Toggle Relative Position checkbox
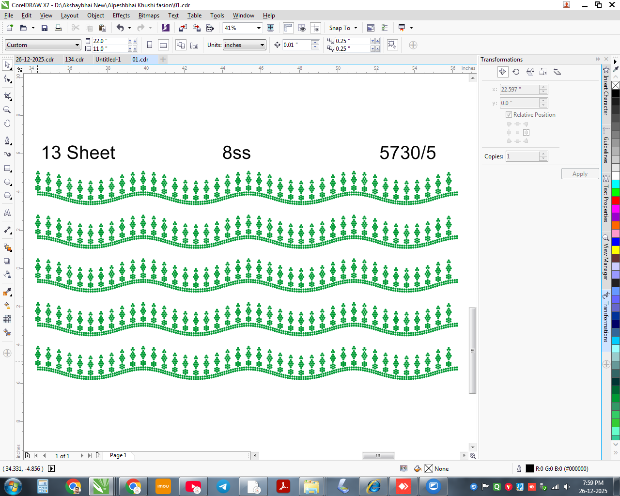Screen dimensions: 620x496 coord(509,115)
